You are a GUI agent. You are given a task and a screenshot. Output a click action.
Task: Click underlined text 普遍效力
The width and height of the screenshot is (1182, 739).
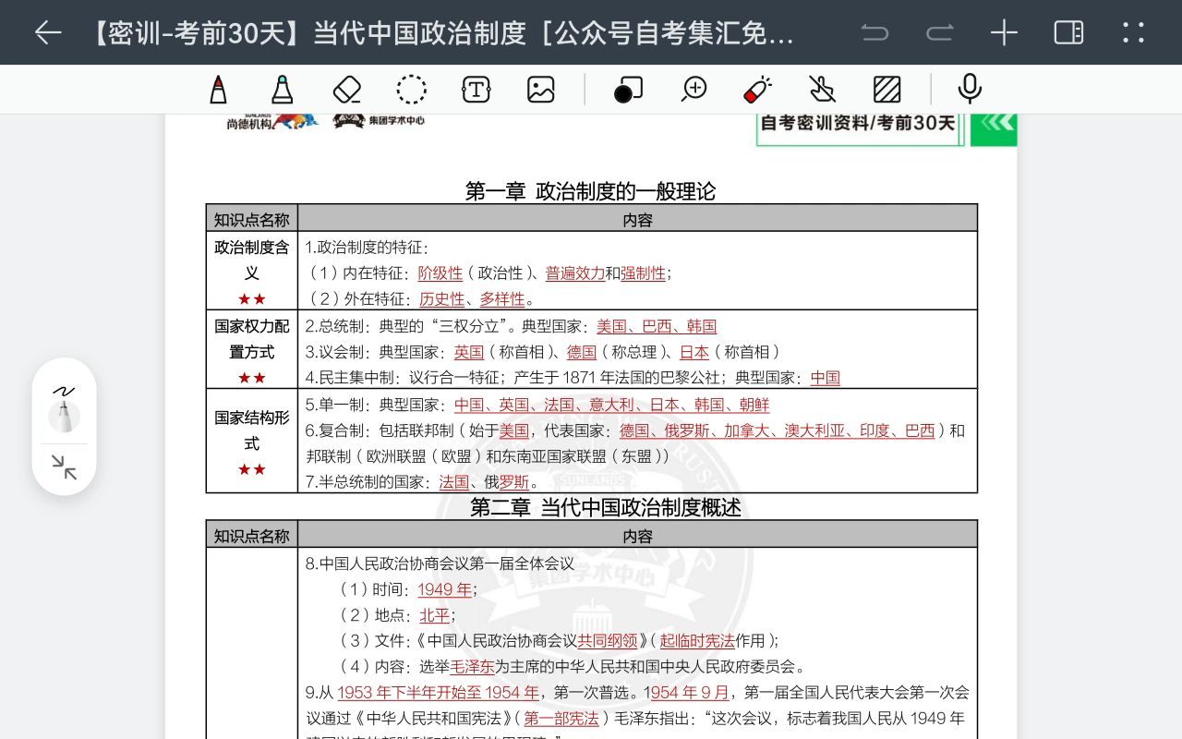tap(574, 273)
